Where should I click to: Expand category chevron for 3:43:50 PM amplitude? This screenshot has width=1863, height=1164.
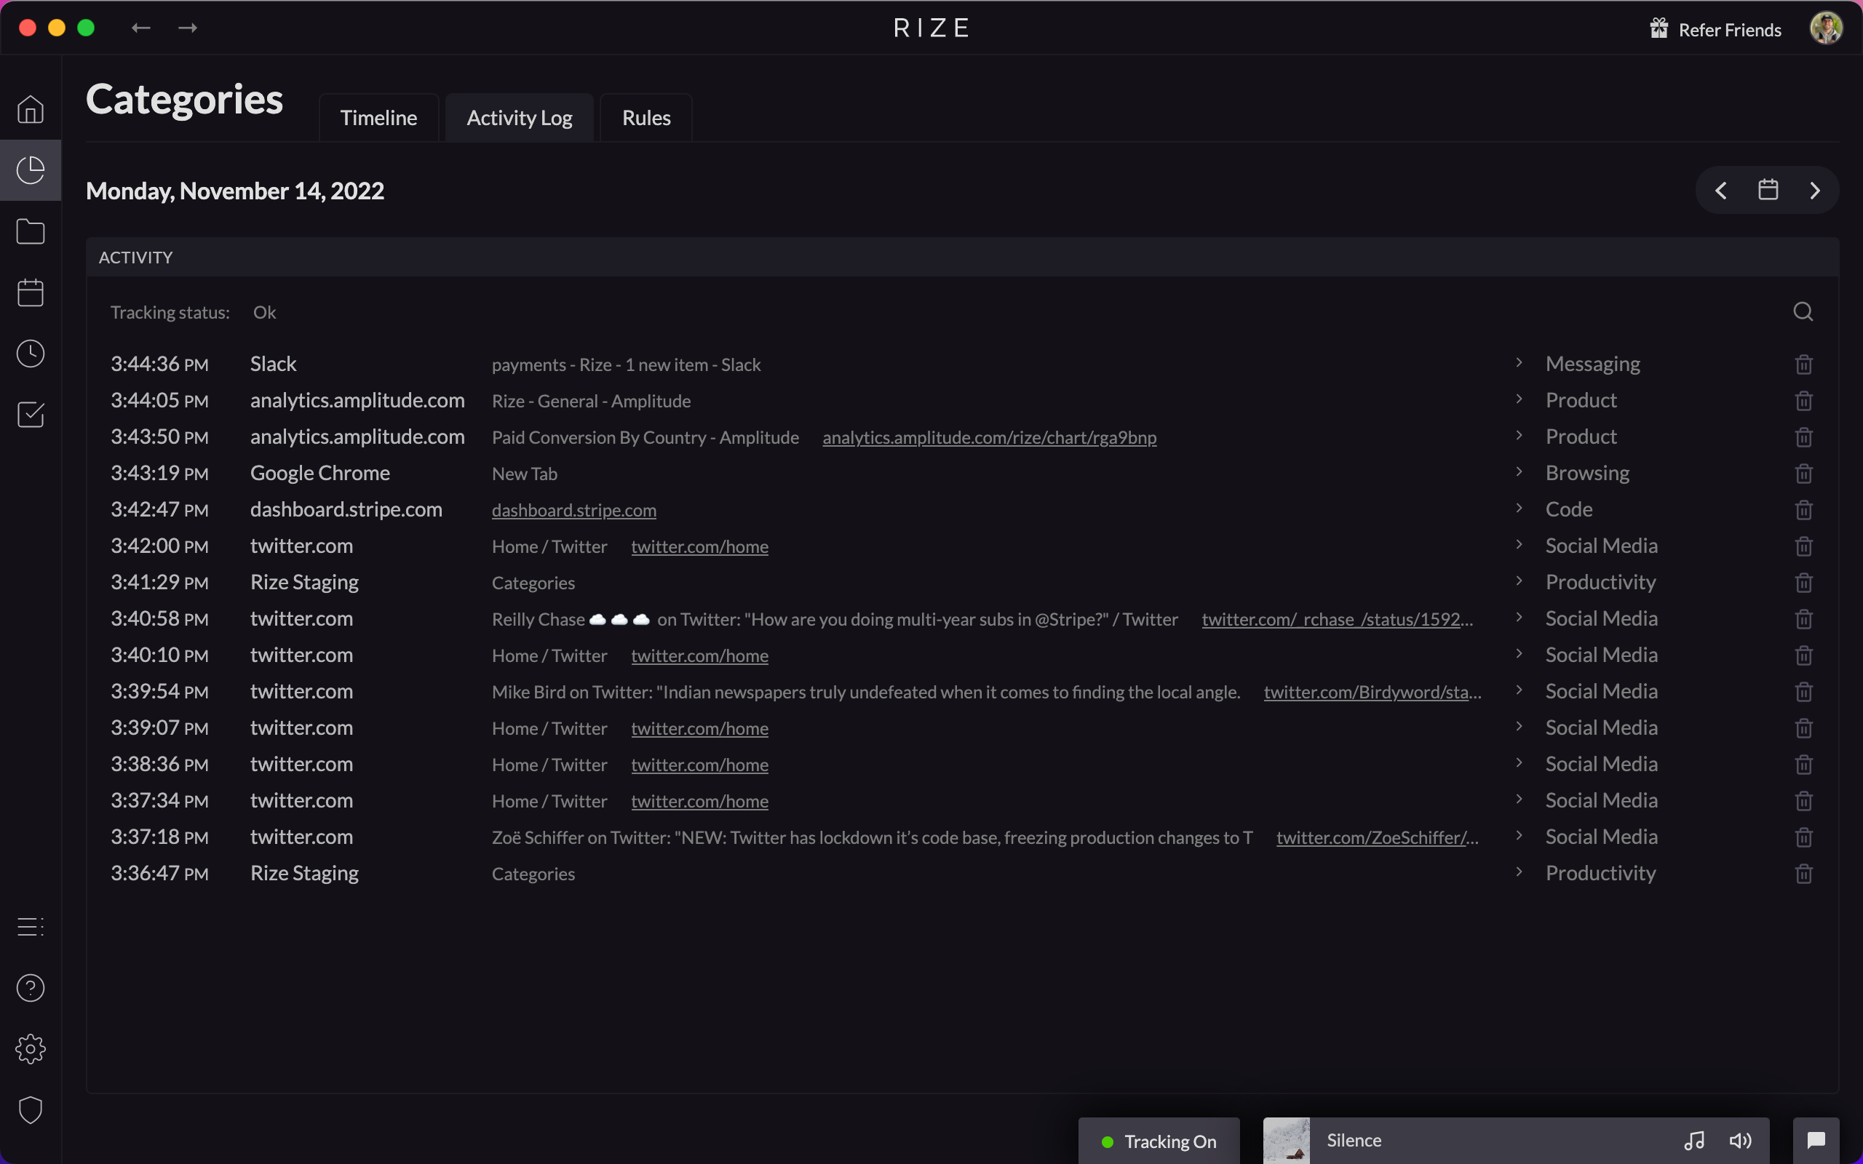click(x=1519, y=435)
